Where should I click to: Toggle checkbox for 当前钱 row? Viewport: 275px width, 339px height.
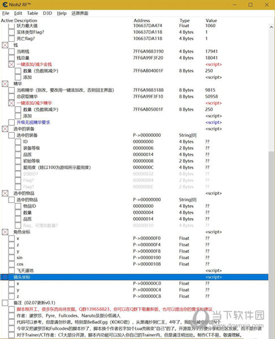[11, 51]
